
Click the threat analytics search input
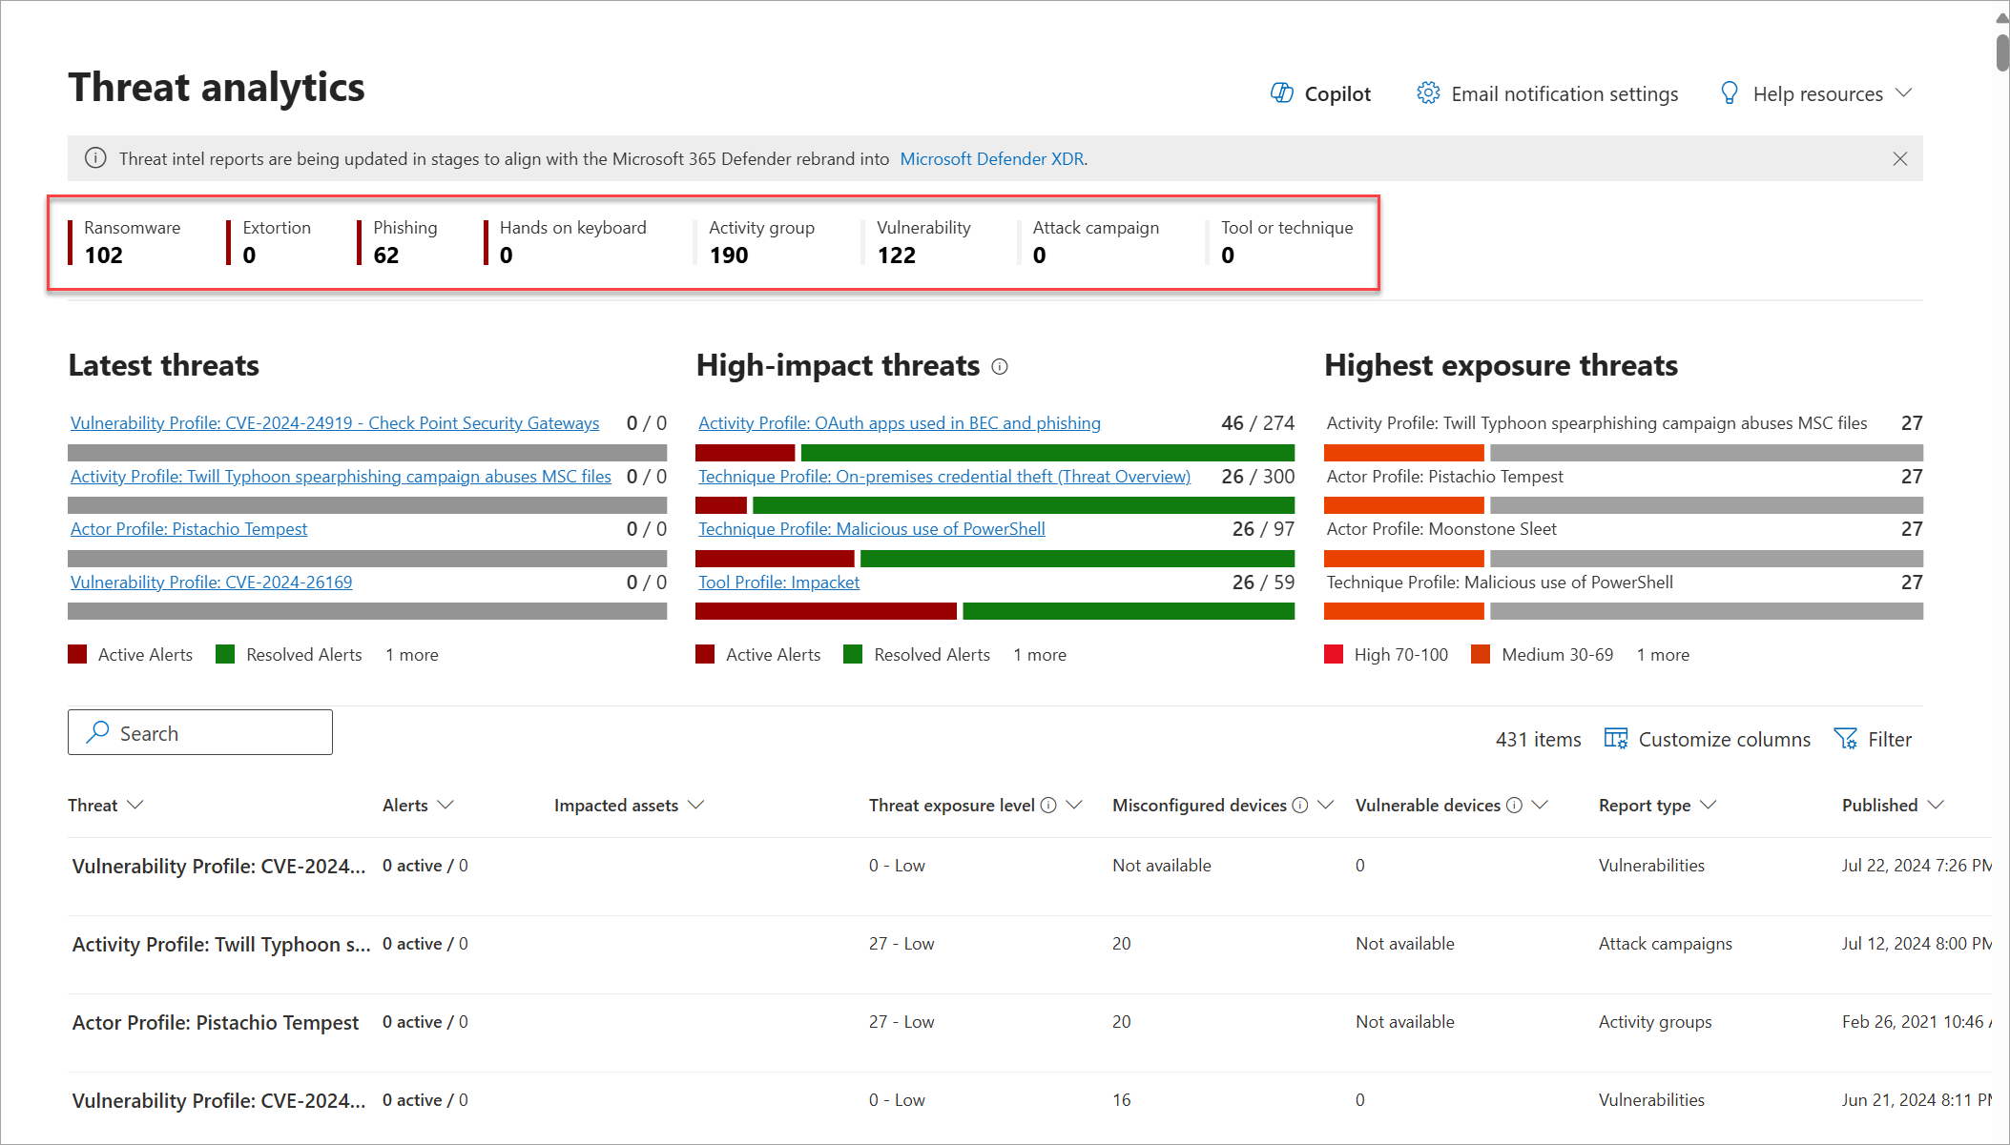(x=200, y=732)
